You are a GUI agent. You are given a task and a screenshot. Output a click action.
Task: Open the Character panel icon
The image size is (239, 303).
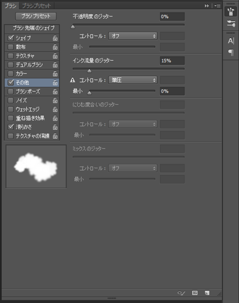(x=231, y=41)
